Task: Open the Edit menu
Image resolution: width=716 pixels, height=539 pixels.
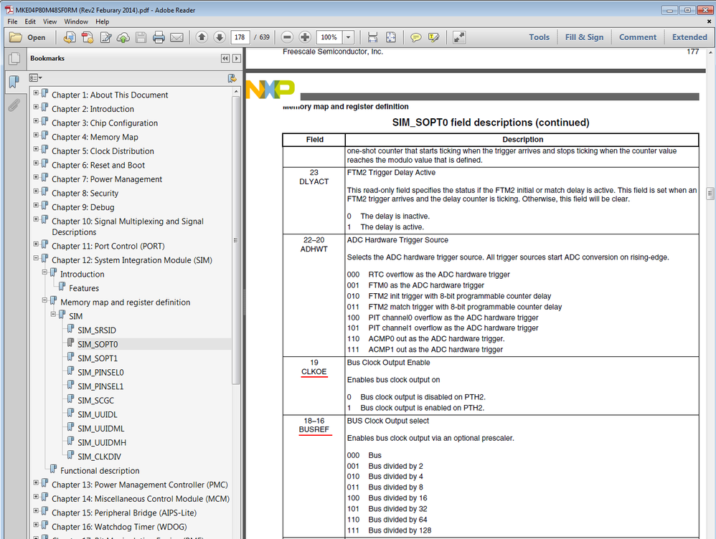Action: click(x=30, y=22)
